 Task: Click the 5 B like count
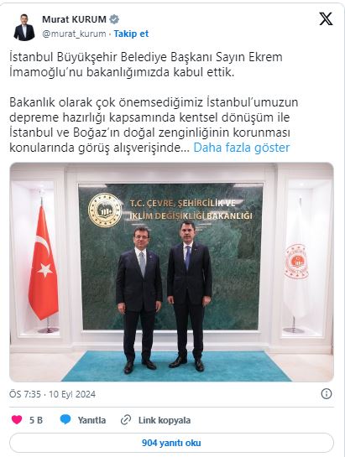tap(36, 420)
